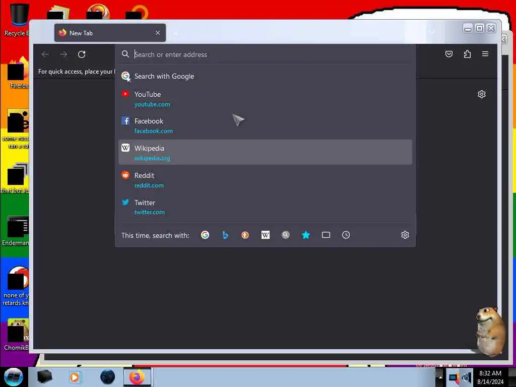Select the Facebook suggestion row
Screen dimensions: 516x387
pyautogui.click(x=265, y=125)
